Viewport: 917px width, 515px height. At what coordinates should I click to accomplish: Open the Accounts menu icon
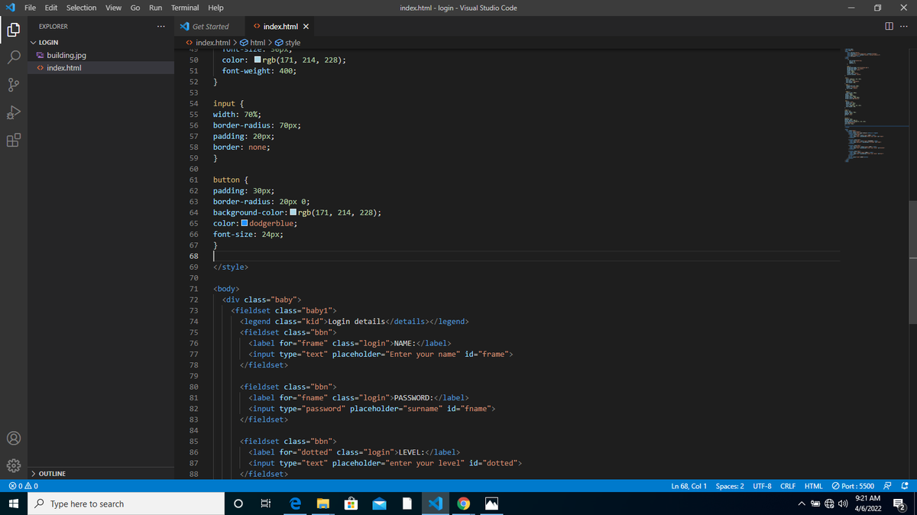pos(13,439)
